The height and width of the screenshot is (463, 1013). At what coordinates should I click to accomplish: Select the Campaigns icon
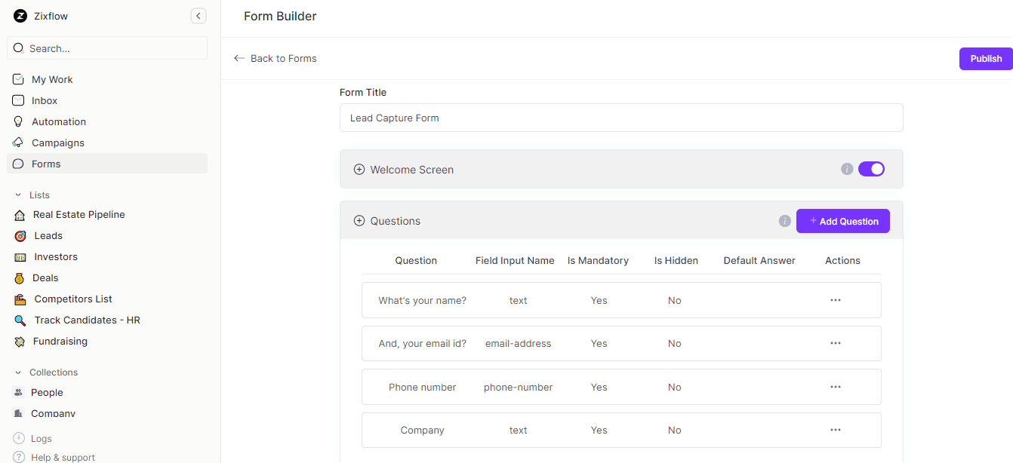pyautogui.click(x=19, y=143)
